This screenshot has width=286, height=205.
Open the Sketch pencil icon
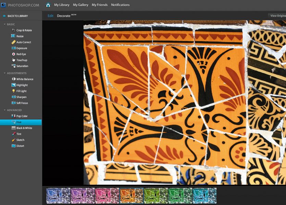click(13, 140)
